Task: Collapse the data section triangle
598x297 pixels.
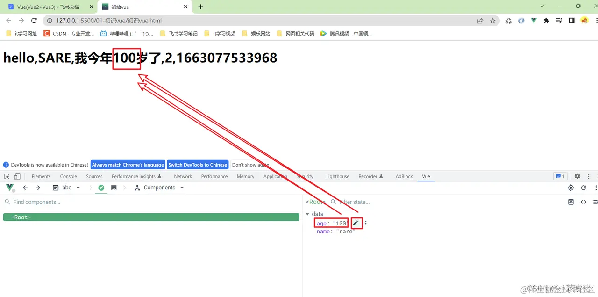Action: pos(307,214)
